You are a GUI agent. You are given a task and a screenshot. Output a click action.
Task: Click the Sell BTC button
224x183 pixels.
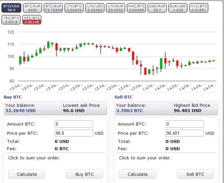[x=195, y=174]
